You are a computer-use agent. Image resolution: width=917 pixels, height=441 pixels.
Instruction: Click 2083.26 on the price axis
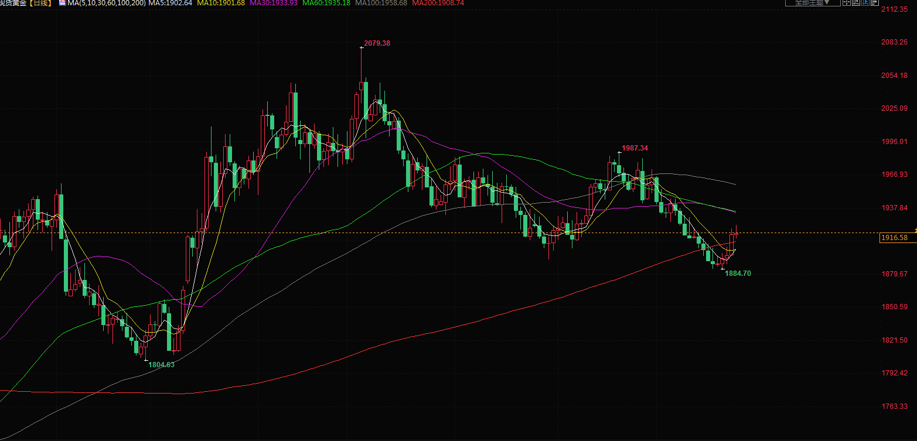[895, 42]
